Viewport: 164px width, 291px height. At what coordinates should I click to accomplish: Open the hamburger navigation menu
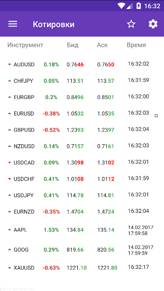click(x=13, y=24)
